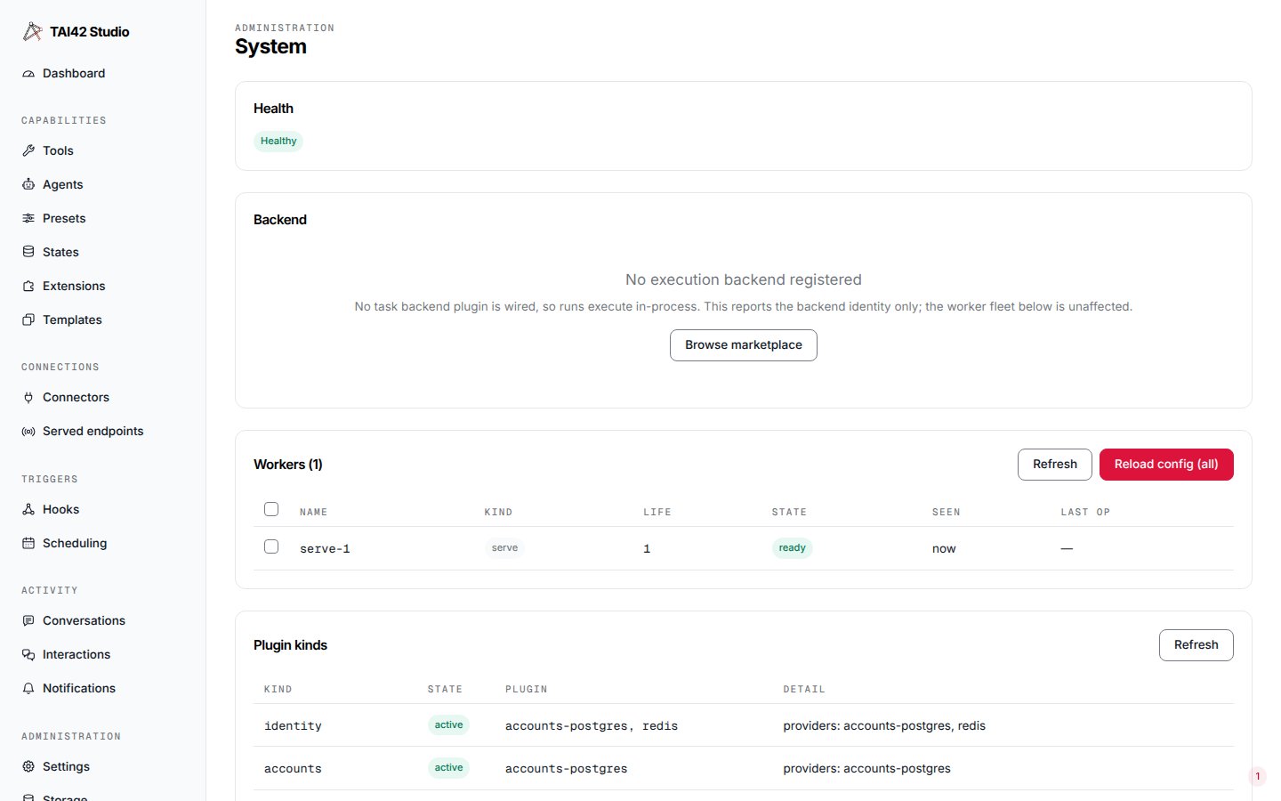Open the Presets section
Viewport: 1281px width, 801px height.
(x=64, y=219)
